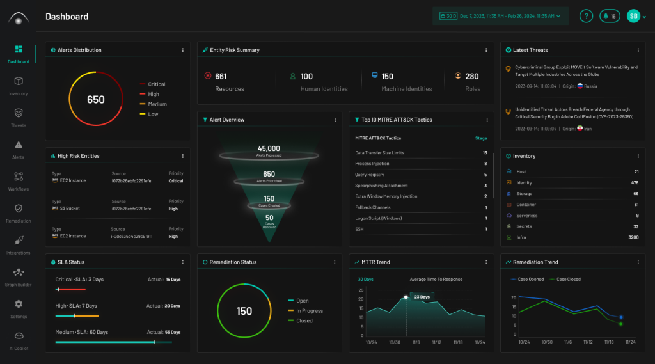Click the Roles icon beside 280
Screen dimensions: 655x364
[x=458, y=75]
